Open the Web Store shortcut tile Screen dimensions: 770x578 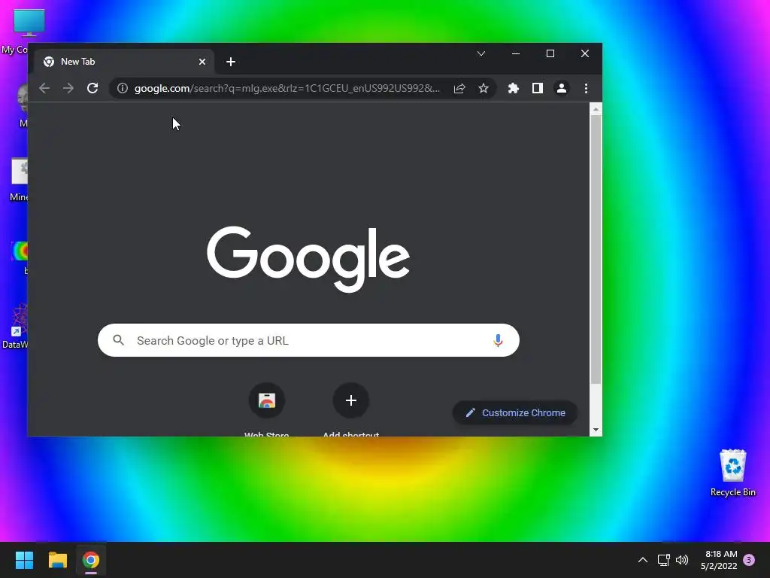[267, 400]
